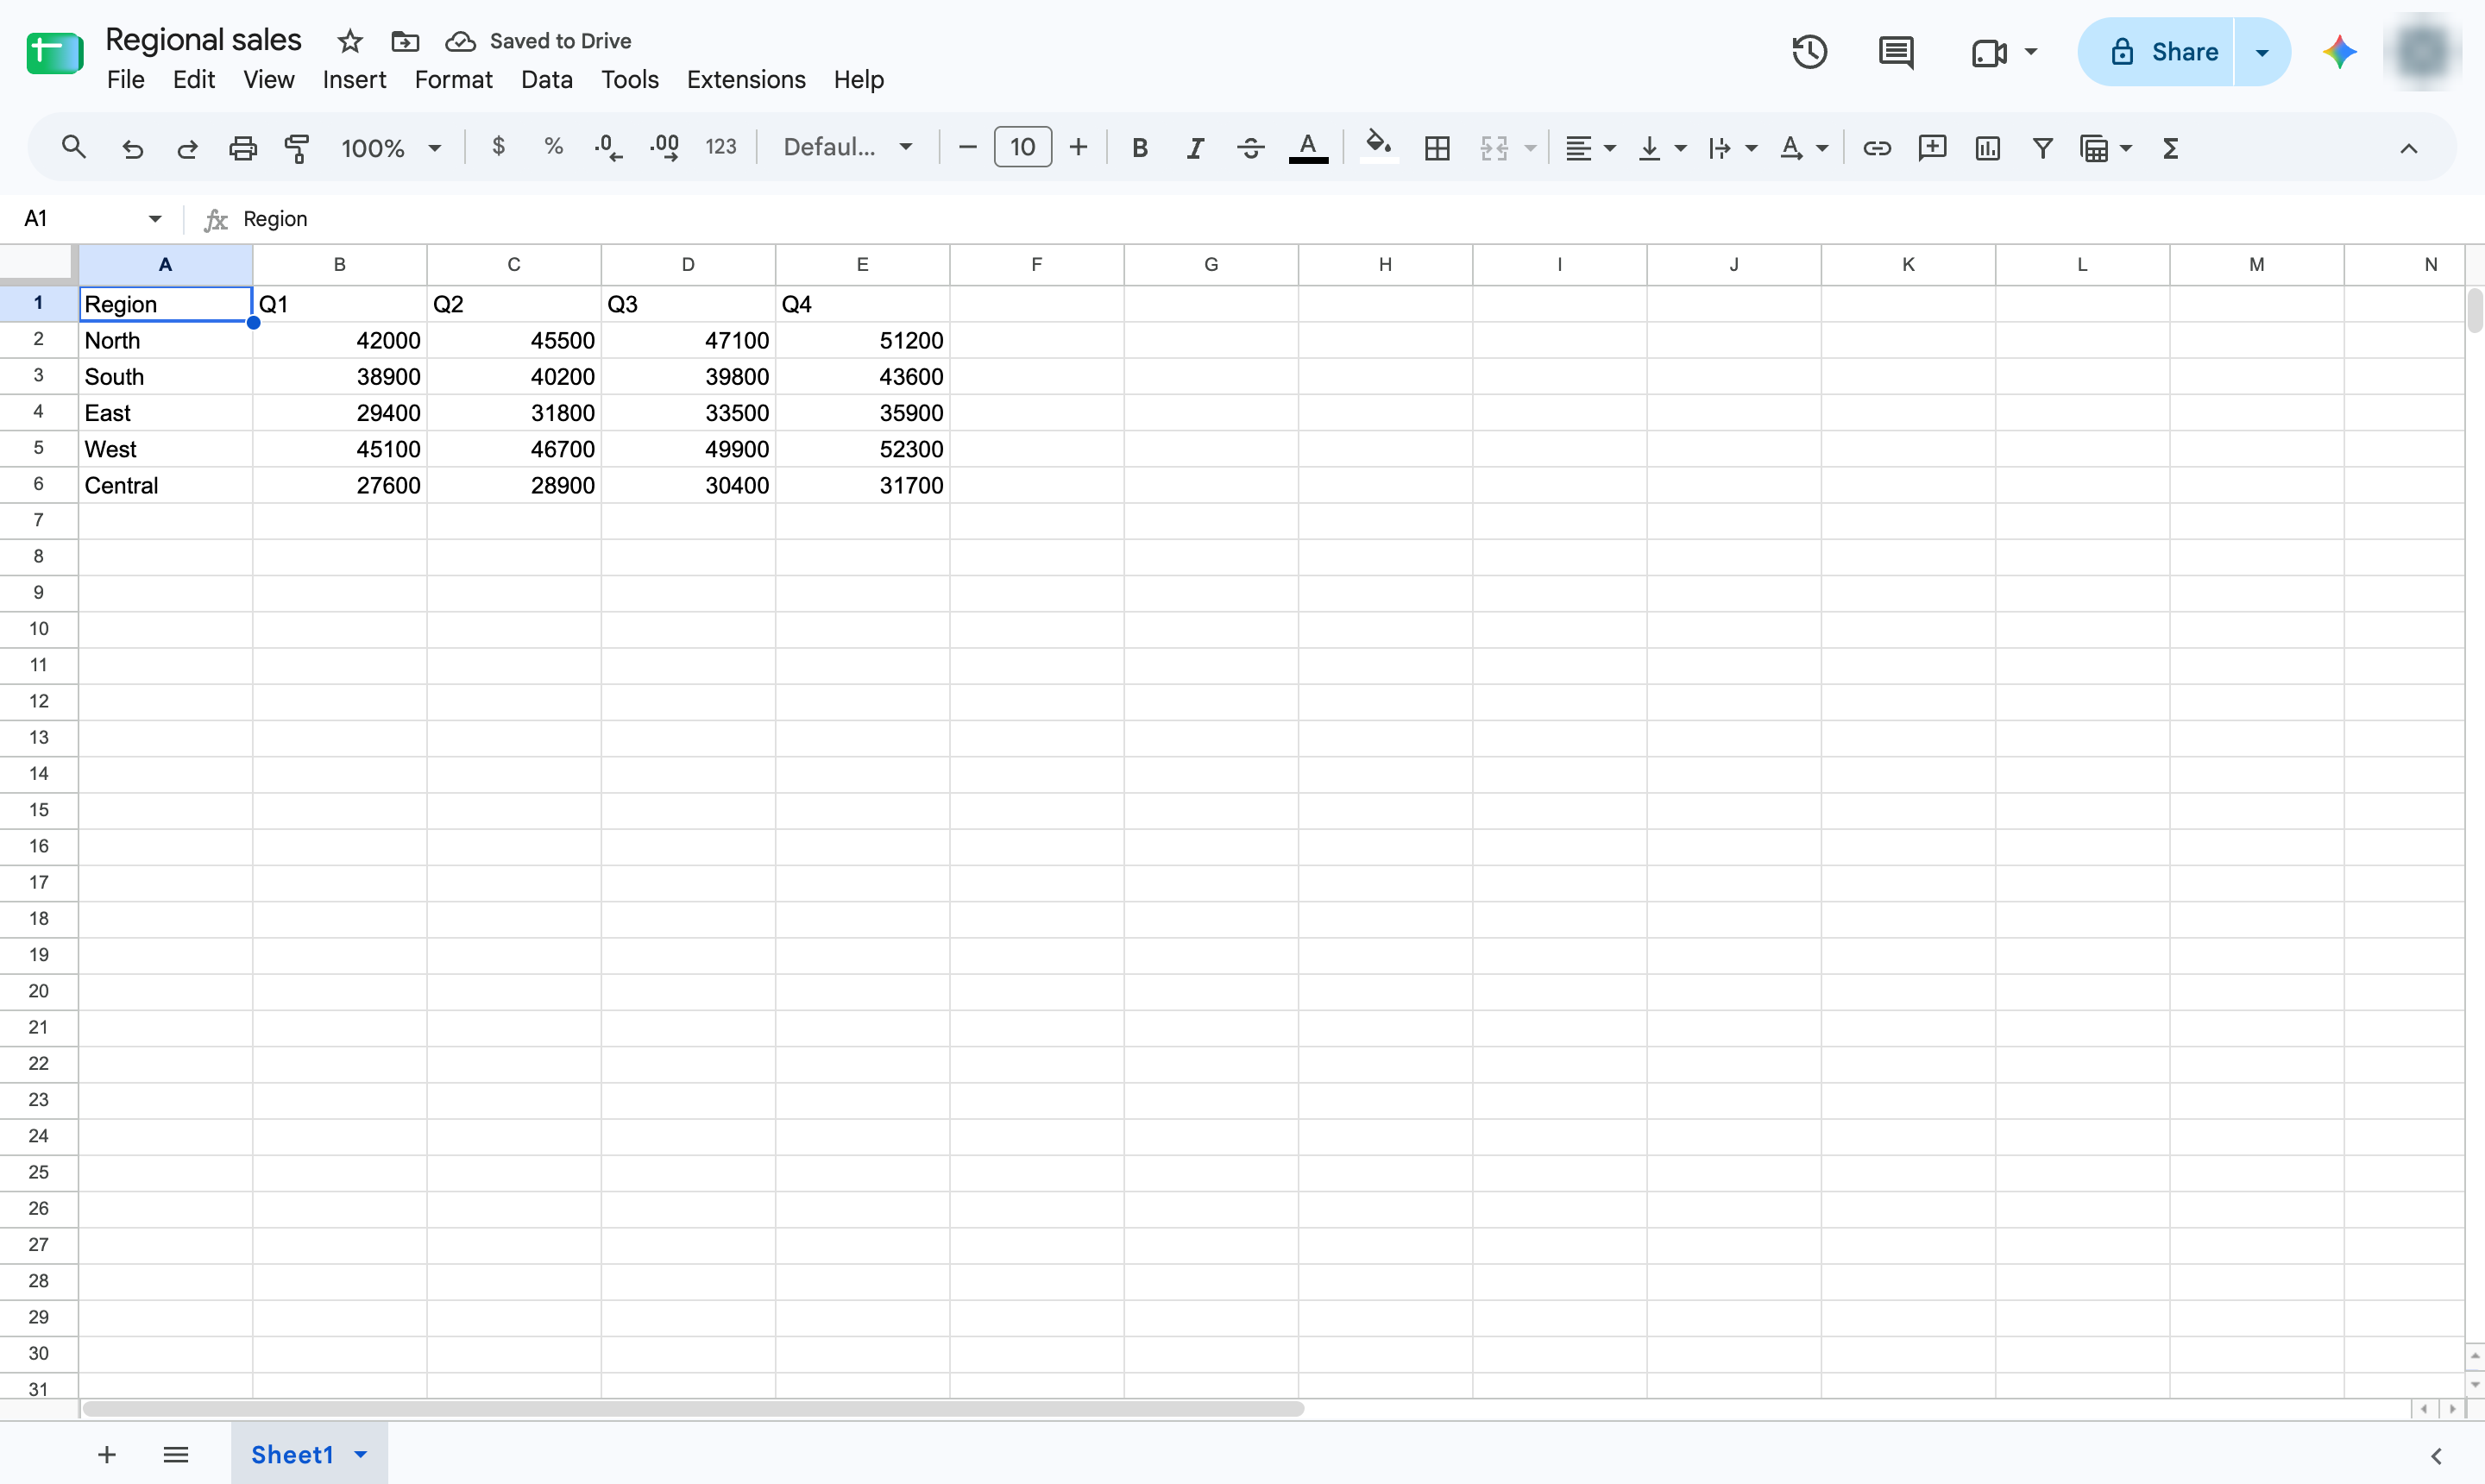
Task: Toggle strikethrough formatting
Action: [x=1250, y=148]
